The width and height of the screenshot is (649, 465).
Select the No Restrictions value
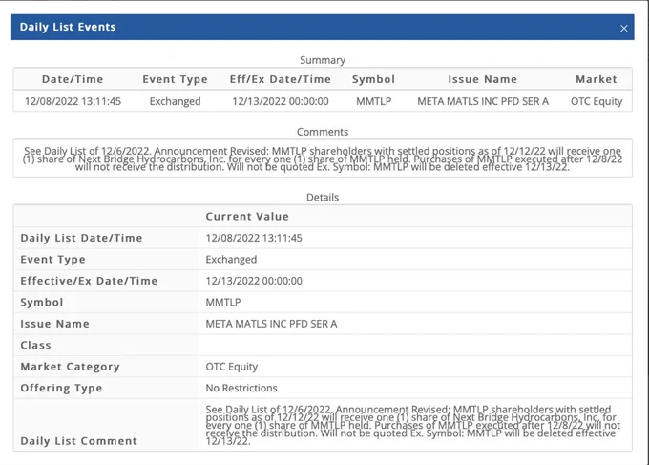(x=241, y=389)
